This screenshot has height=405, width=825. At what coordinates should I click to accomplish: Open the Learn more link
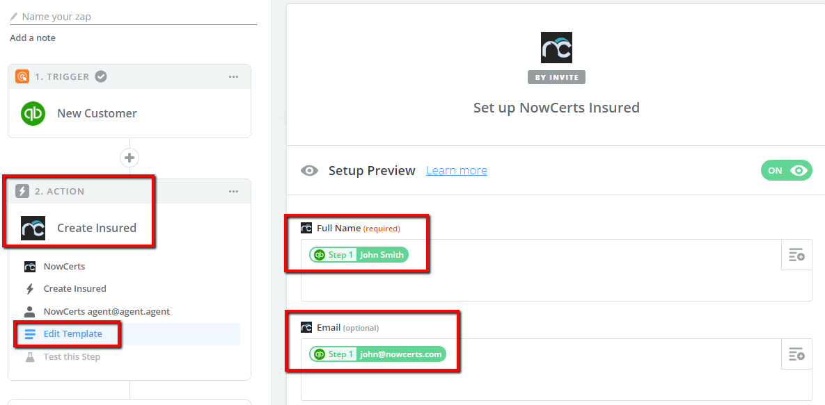pos(457,171)
